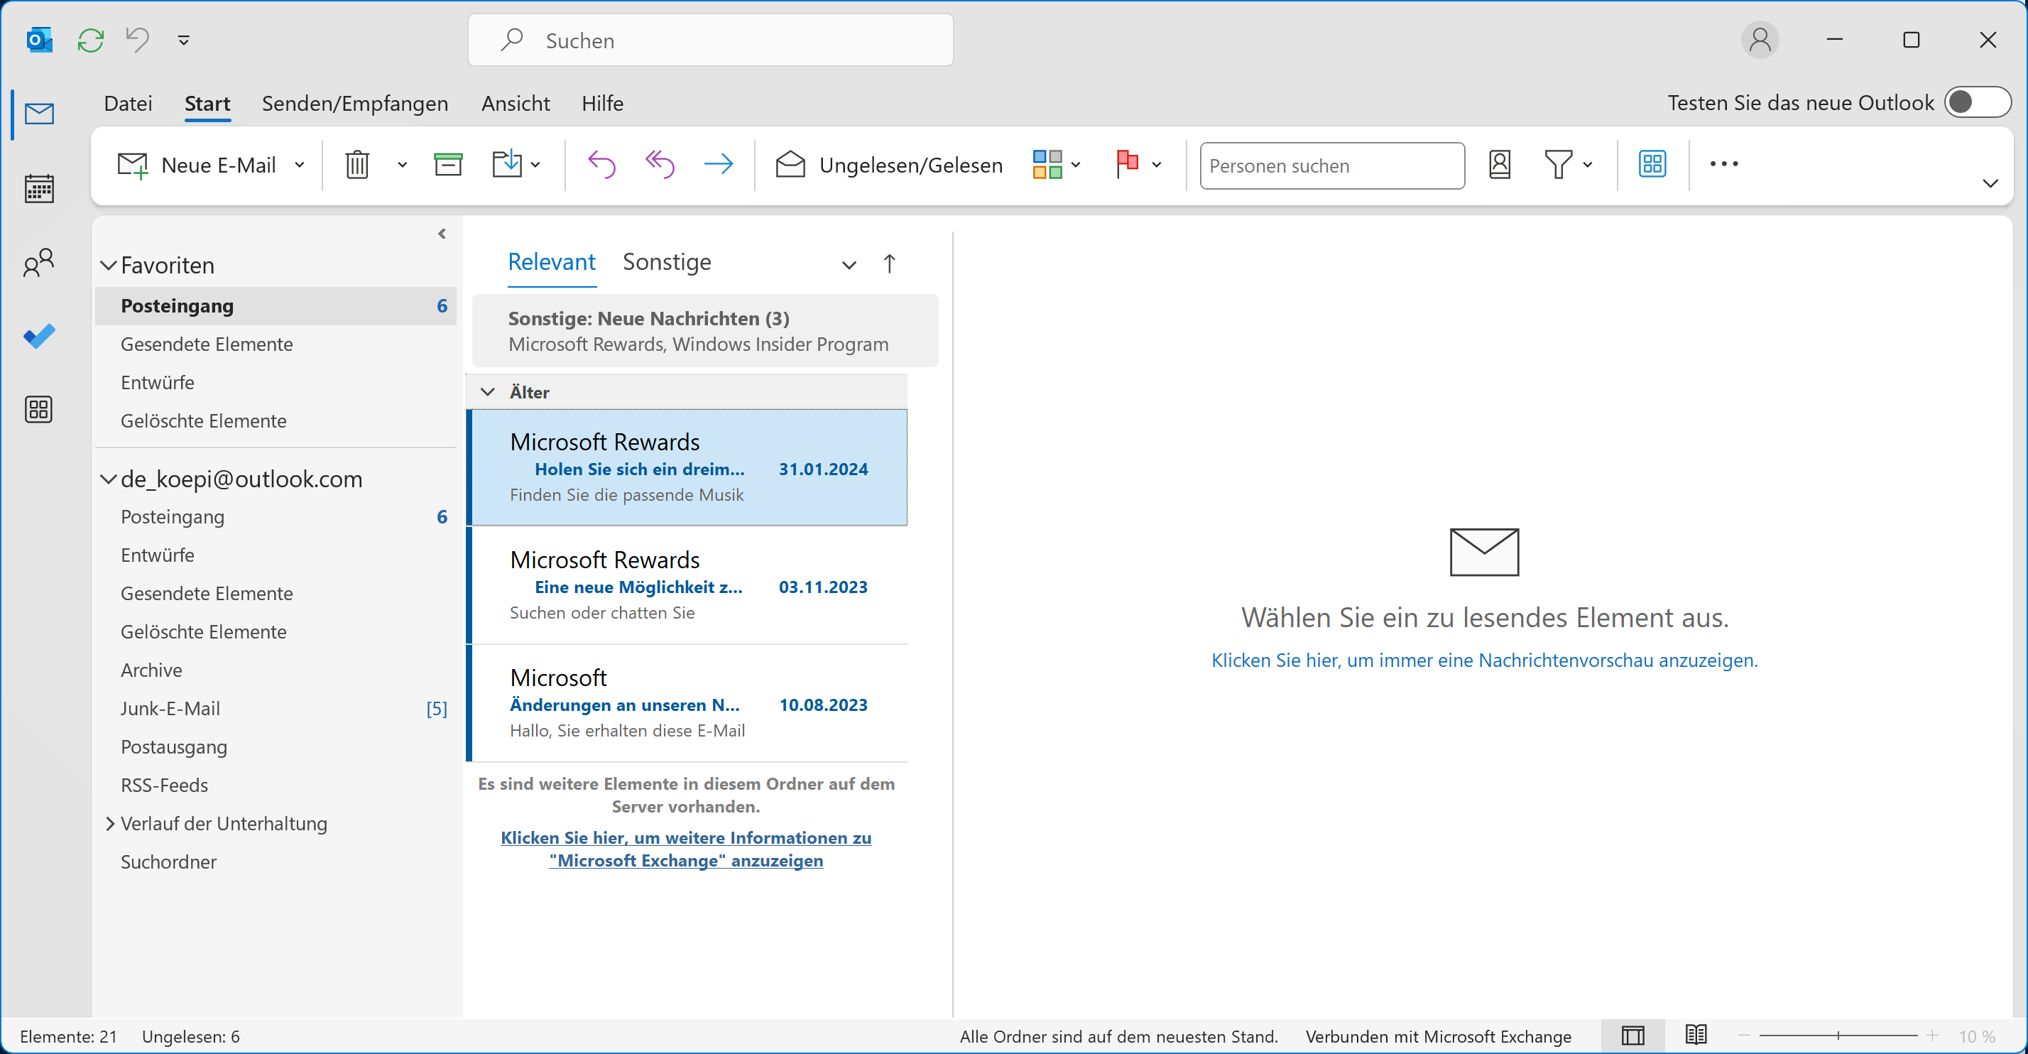Click link to always show message preview

1483,660
